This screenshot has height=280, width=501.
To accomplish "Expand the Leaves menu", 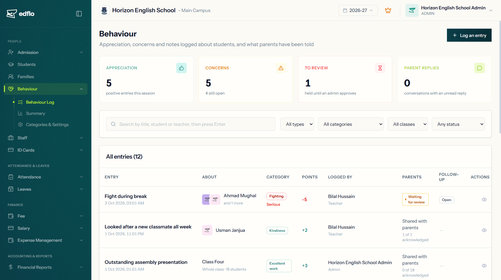I will tap(46, 189).
